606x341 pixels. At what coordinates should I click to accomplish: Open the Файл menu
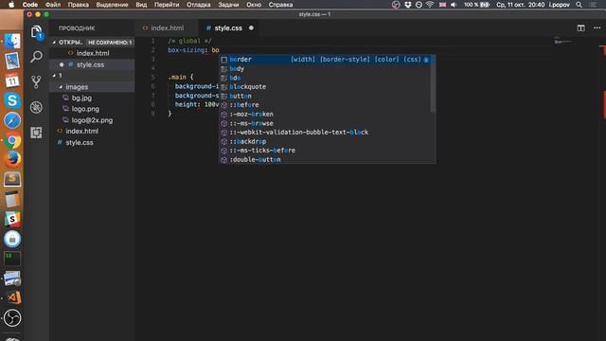53,5
